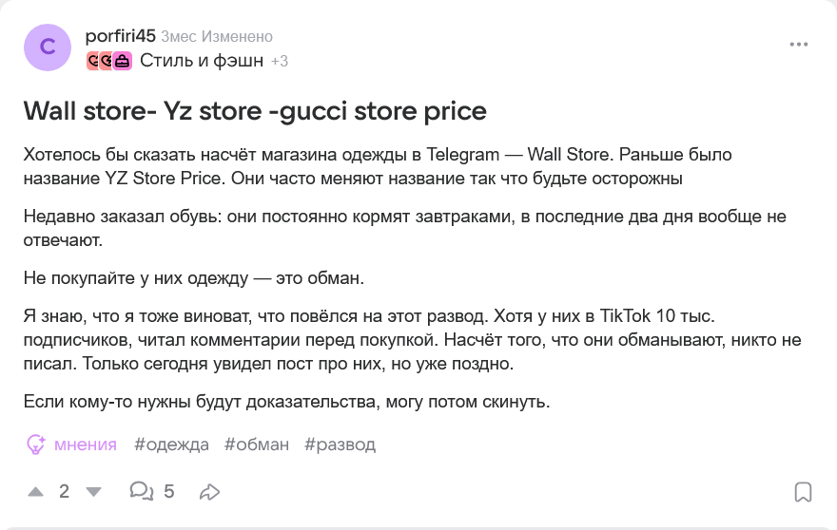837x530 pixels.
Task: Click the comment count 5
Action: pyautogui.click(x=169, y=491)
